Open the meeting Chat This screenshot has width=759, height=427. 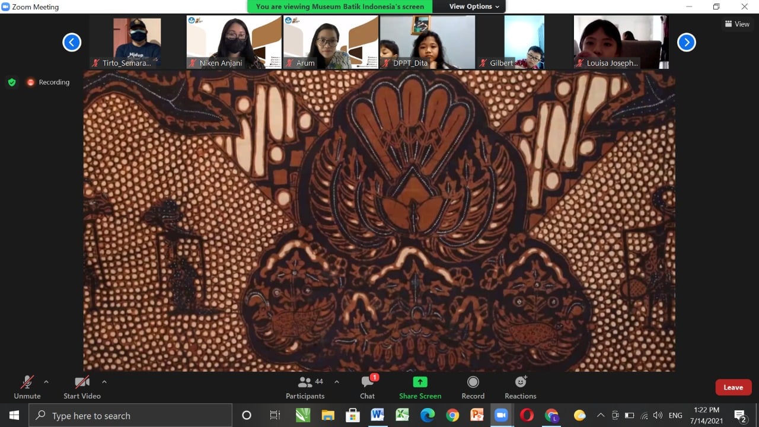(x=367, y=385)
